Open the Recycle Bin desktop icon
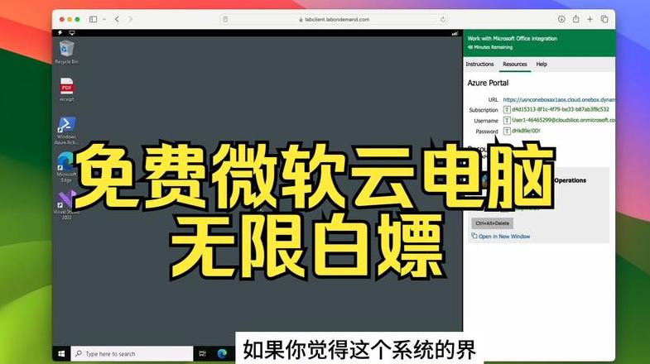The height and width of the screenshot is (364, 650). click(66, 52)
